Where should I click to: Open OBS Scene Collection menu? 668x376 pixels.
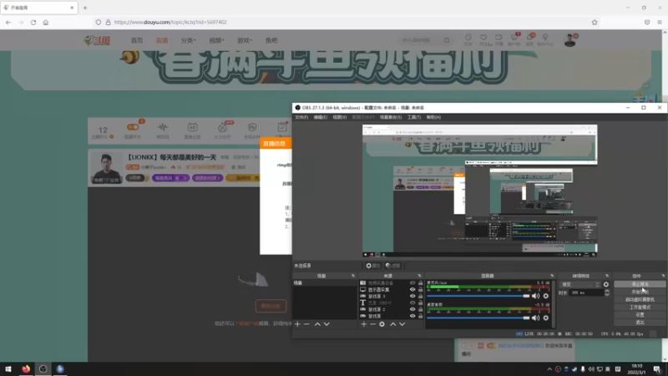[391, 117]
